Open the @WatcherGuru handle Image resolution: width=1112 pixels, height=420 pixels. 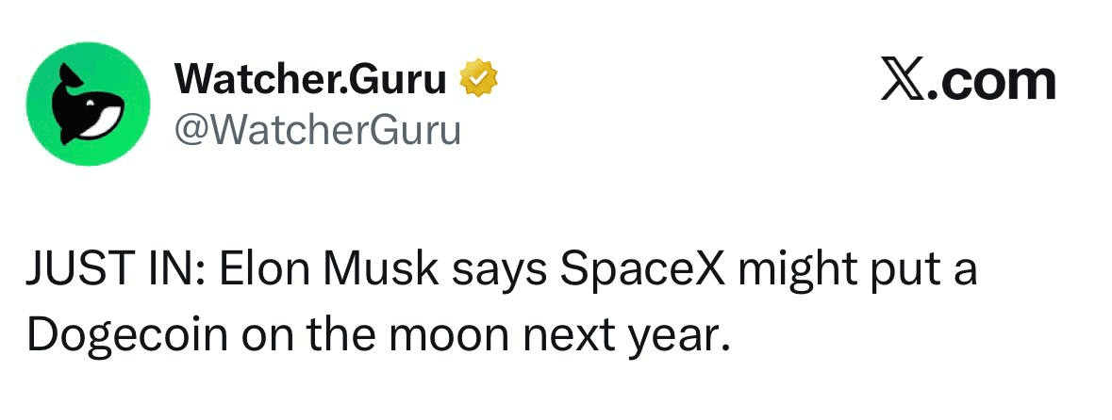(317, 129)
